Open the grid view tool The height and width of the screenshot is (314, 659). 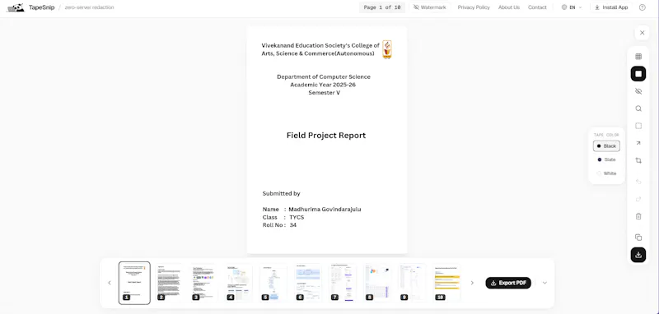(638, 57)
